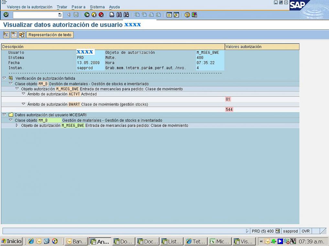The image size is (329, 246).
Task: Collapse 'Verificación de autorización fallida' node
Action: (4, 78)
